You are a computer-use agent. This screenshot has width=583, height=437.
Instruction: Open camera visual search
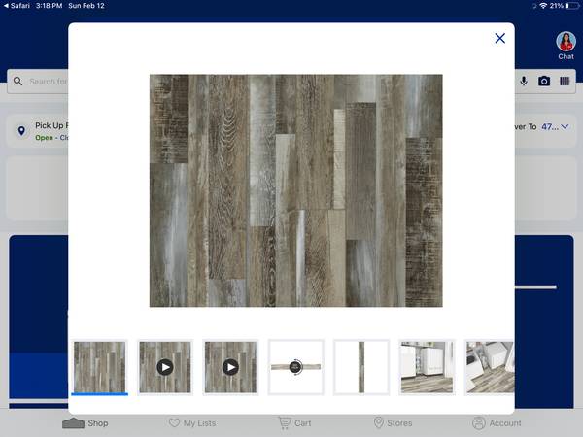click(544, 82)
